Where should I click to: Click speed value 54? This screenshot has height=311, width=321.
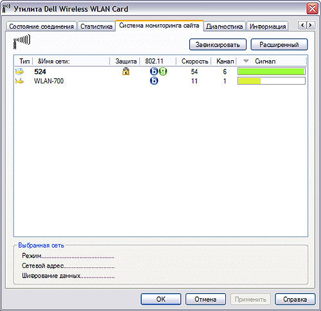click(x=195, y=72)
